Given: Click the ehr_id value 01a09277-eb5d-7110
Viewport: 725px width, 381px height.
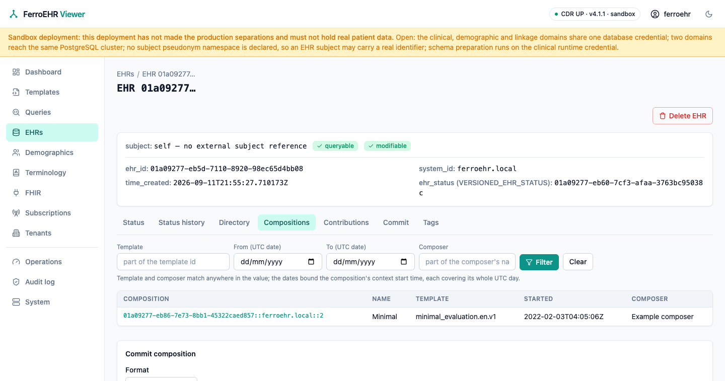Looking at the screenshot, I should 227,169.
